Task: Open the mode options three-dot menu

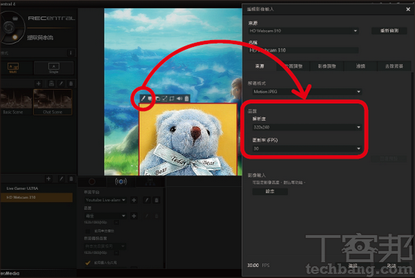Action: pyautogui.click(x=71, y=53)
